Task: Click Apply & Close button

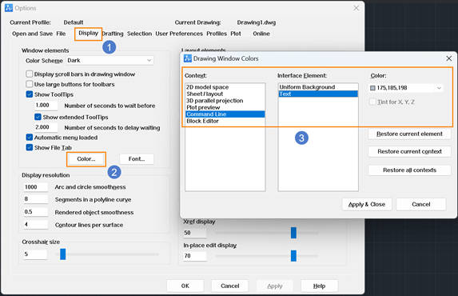Action: pyautogui.click(x=367, y=204)
